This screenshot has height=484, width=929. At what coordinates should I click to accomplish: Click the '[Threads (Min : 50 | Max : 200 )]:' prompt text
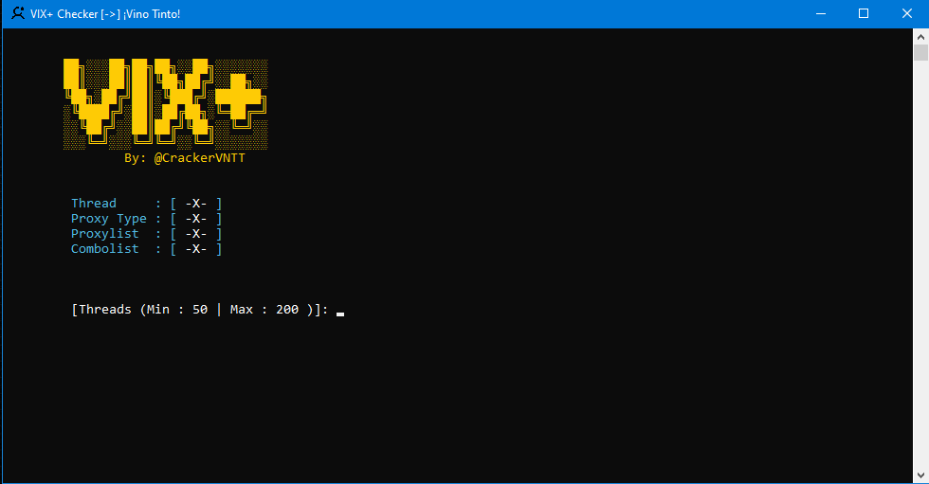click(x=200, y=310)
